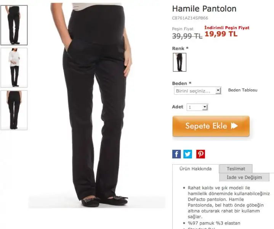
Task: Open the Adet quantity dropdown
Action: tap(197, 107)
